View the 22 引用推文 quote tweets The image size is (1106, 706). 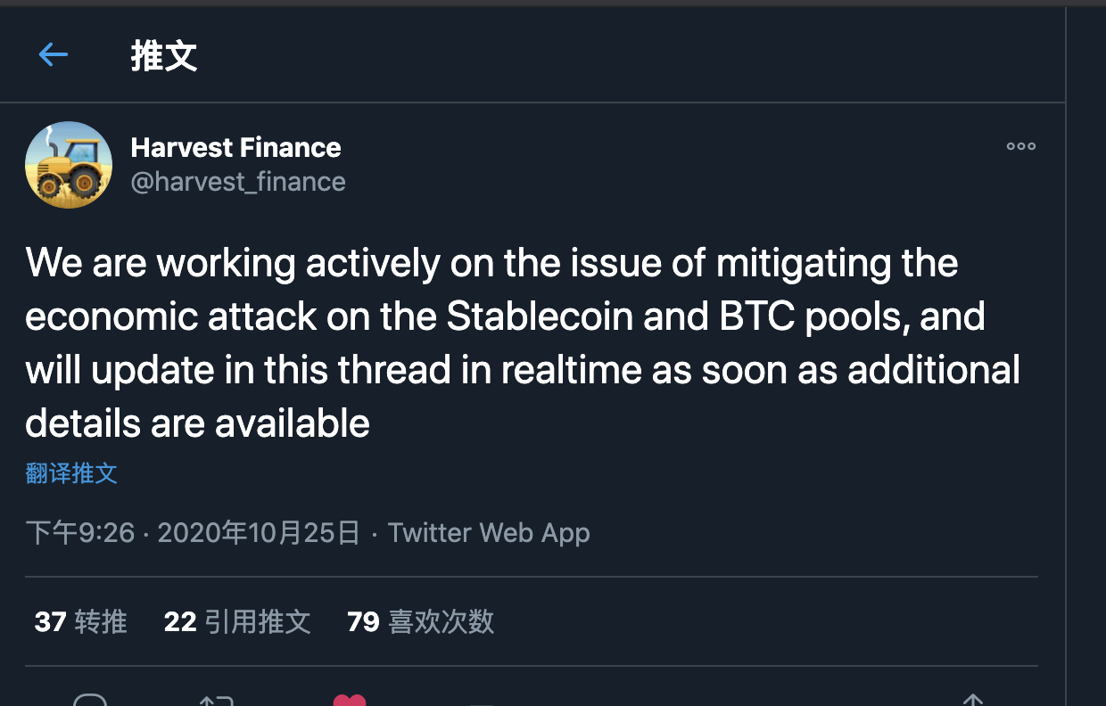pos(237,621)
